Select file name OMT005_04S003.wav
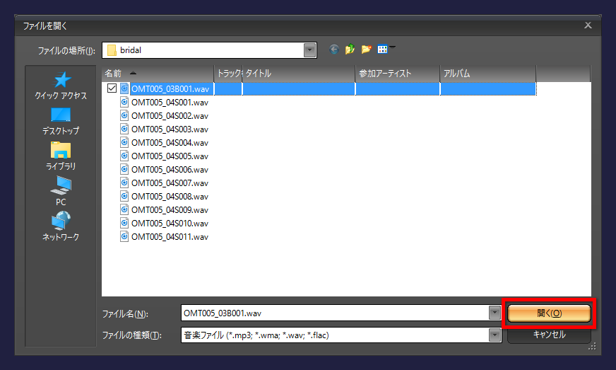 point(170,129)
